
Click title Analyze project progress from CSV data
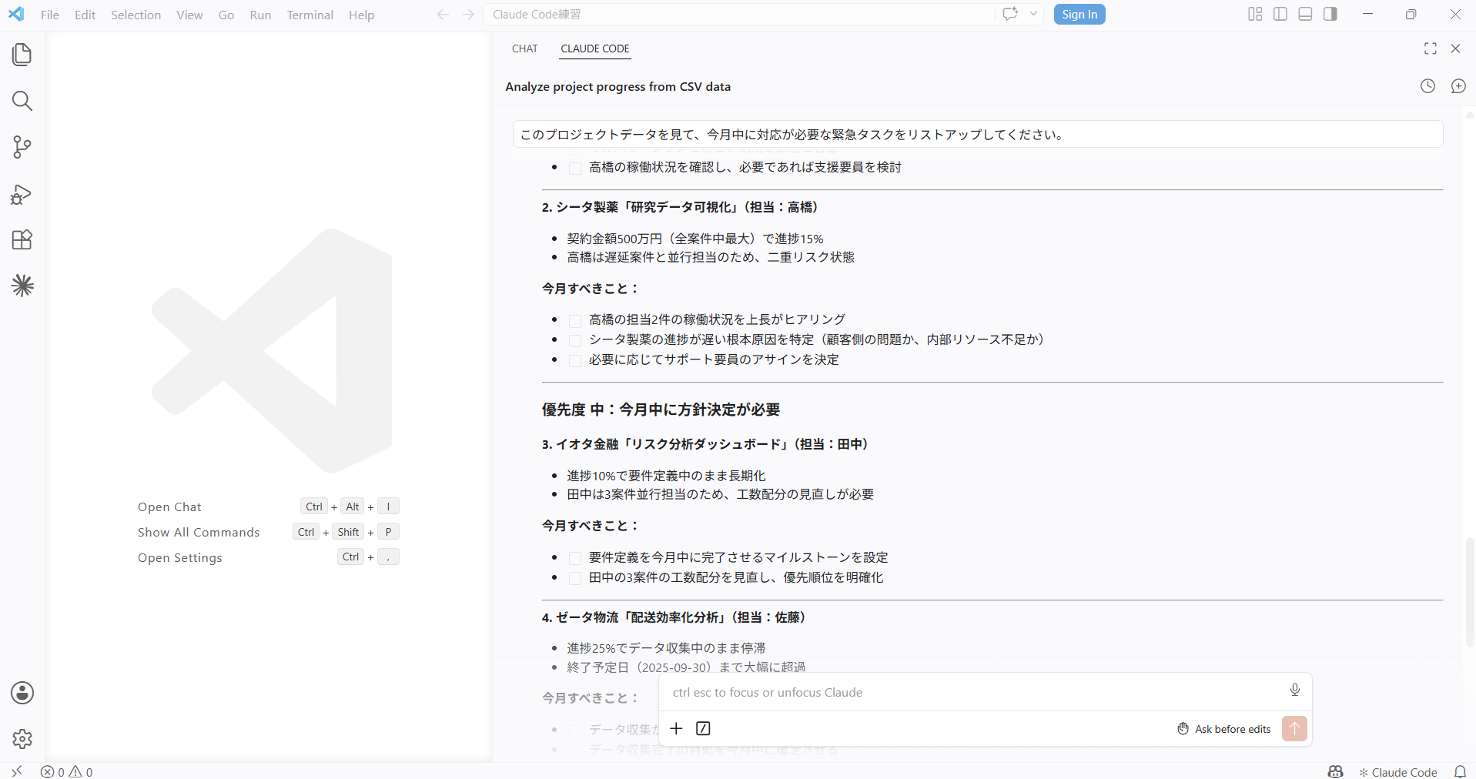(x=618, y=86)
